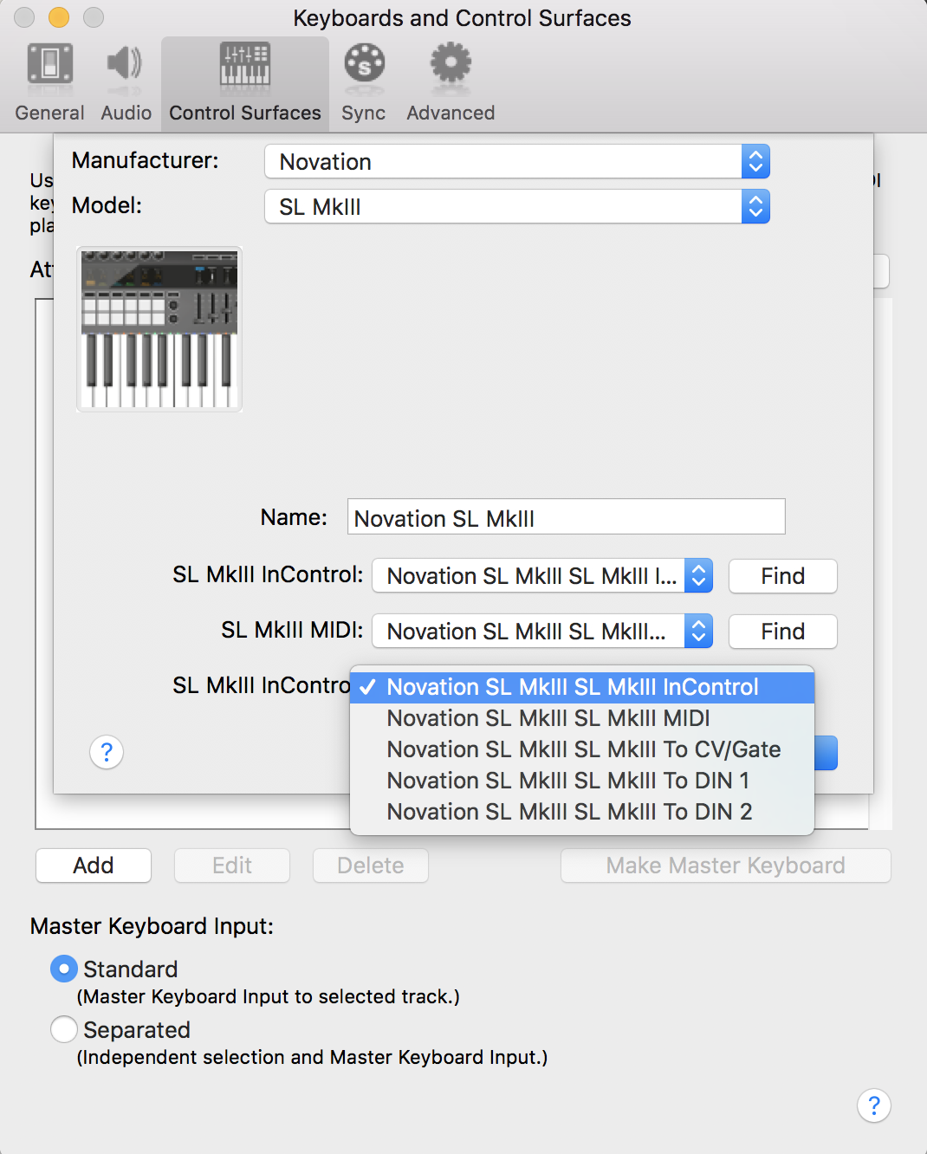Select the SL MkIII To DIN 2 option
927x1154 pixels.
(582, 812)
